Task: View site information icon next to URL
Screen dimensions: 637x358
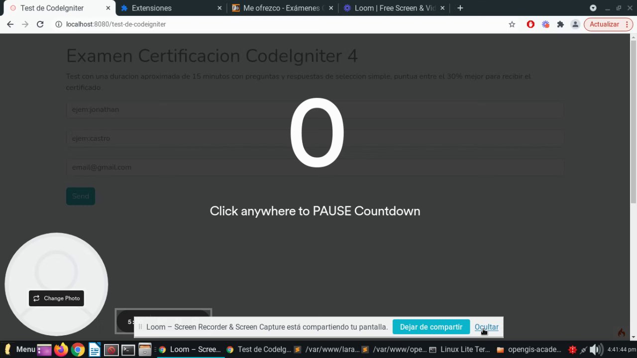Action: coord(58,24)
